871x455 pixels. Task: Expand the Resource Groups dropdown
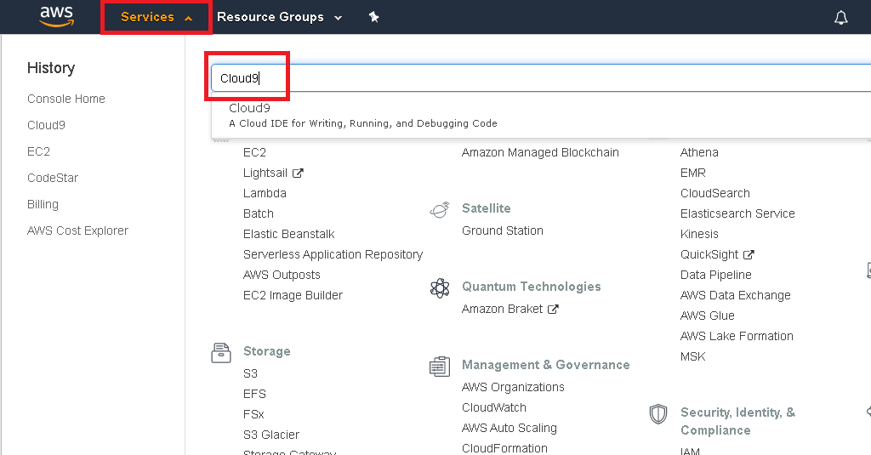[x=279, y=17]
